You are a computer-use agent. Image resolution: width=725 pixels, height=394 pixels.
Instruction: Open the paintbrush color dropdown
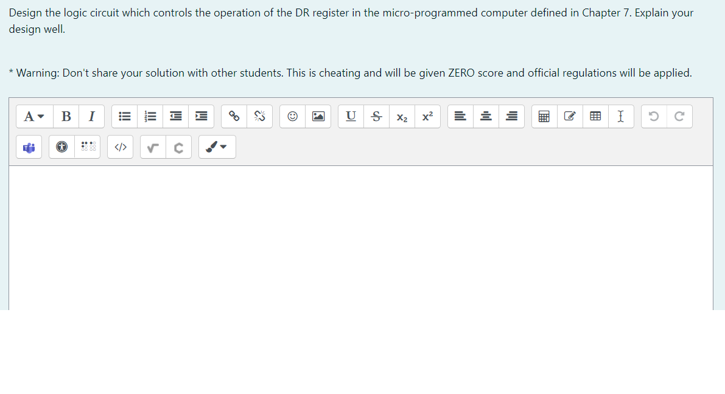217,147
